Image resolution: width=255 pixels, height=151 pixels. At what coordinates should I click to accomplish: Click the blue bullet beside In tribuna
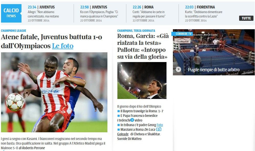click(x=119, y=125)
